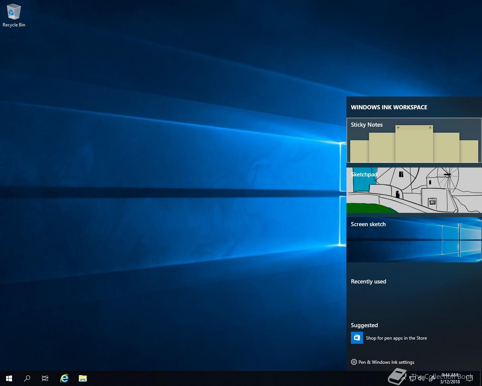The height and width of the screenshot is (386, 482).
Task: Click the network icon in system tray
Action: tap(412, 378)
